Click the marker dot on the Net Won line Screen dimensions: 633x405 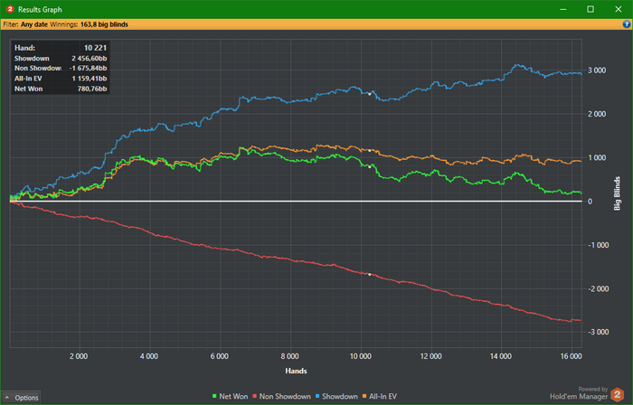pyautogui.click(x=369, y=166)
